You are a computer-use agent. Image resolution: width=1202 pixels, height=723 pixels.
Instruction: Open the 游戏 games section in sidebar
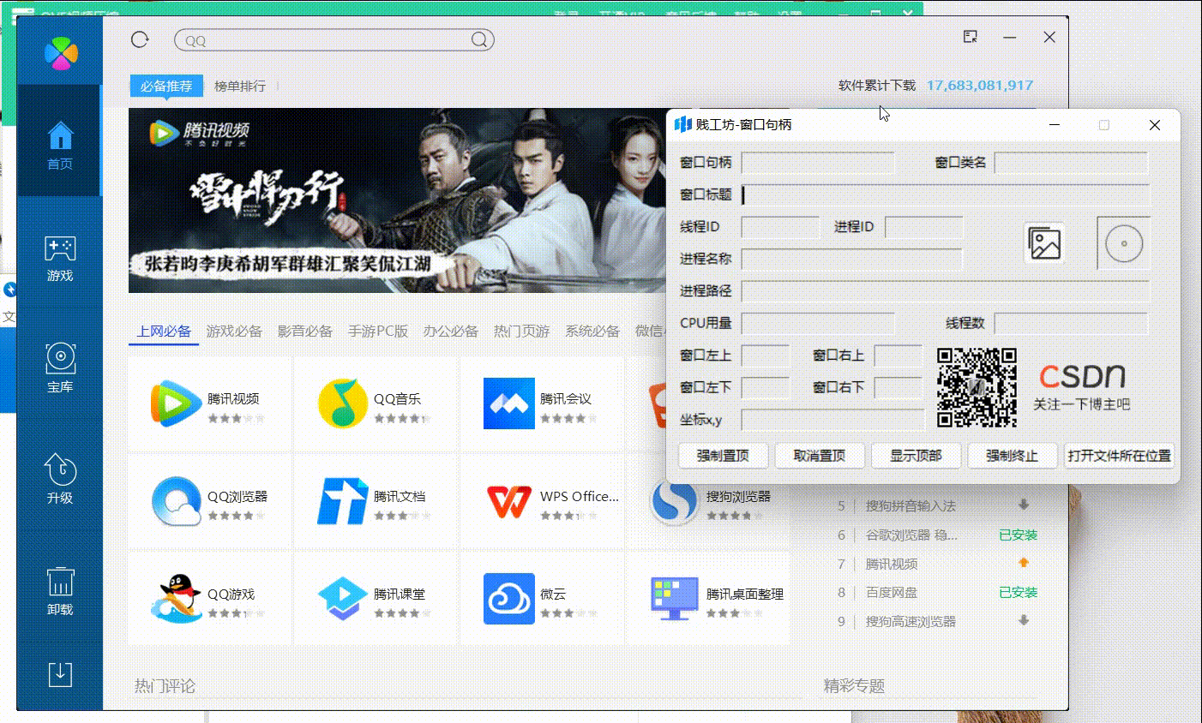coord(59,257)
